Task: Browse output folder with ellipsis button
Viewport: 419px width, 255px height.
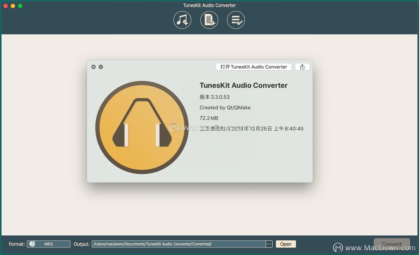Action: tap(269, 244)
